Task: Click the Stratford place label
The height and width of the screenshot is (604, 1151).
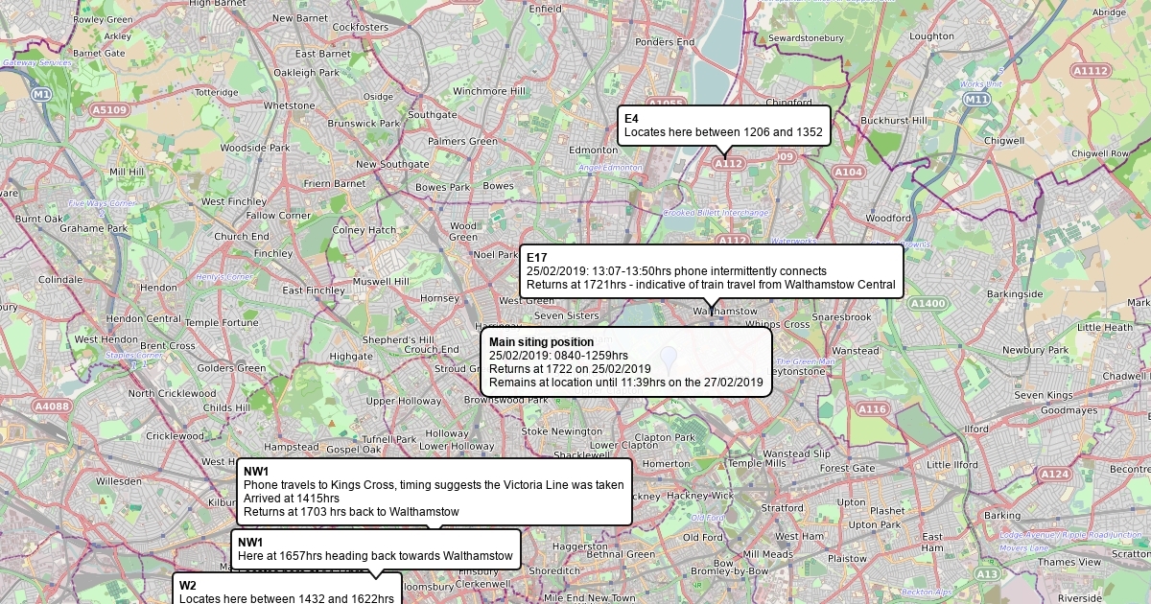Action: 782,508
